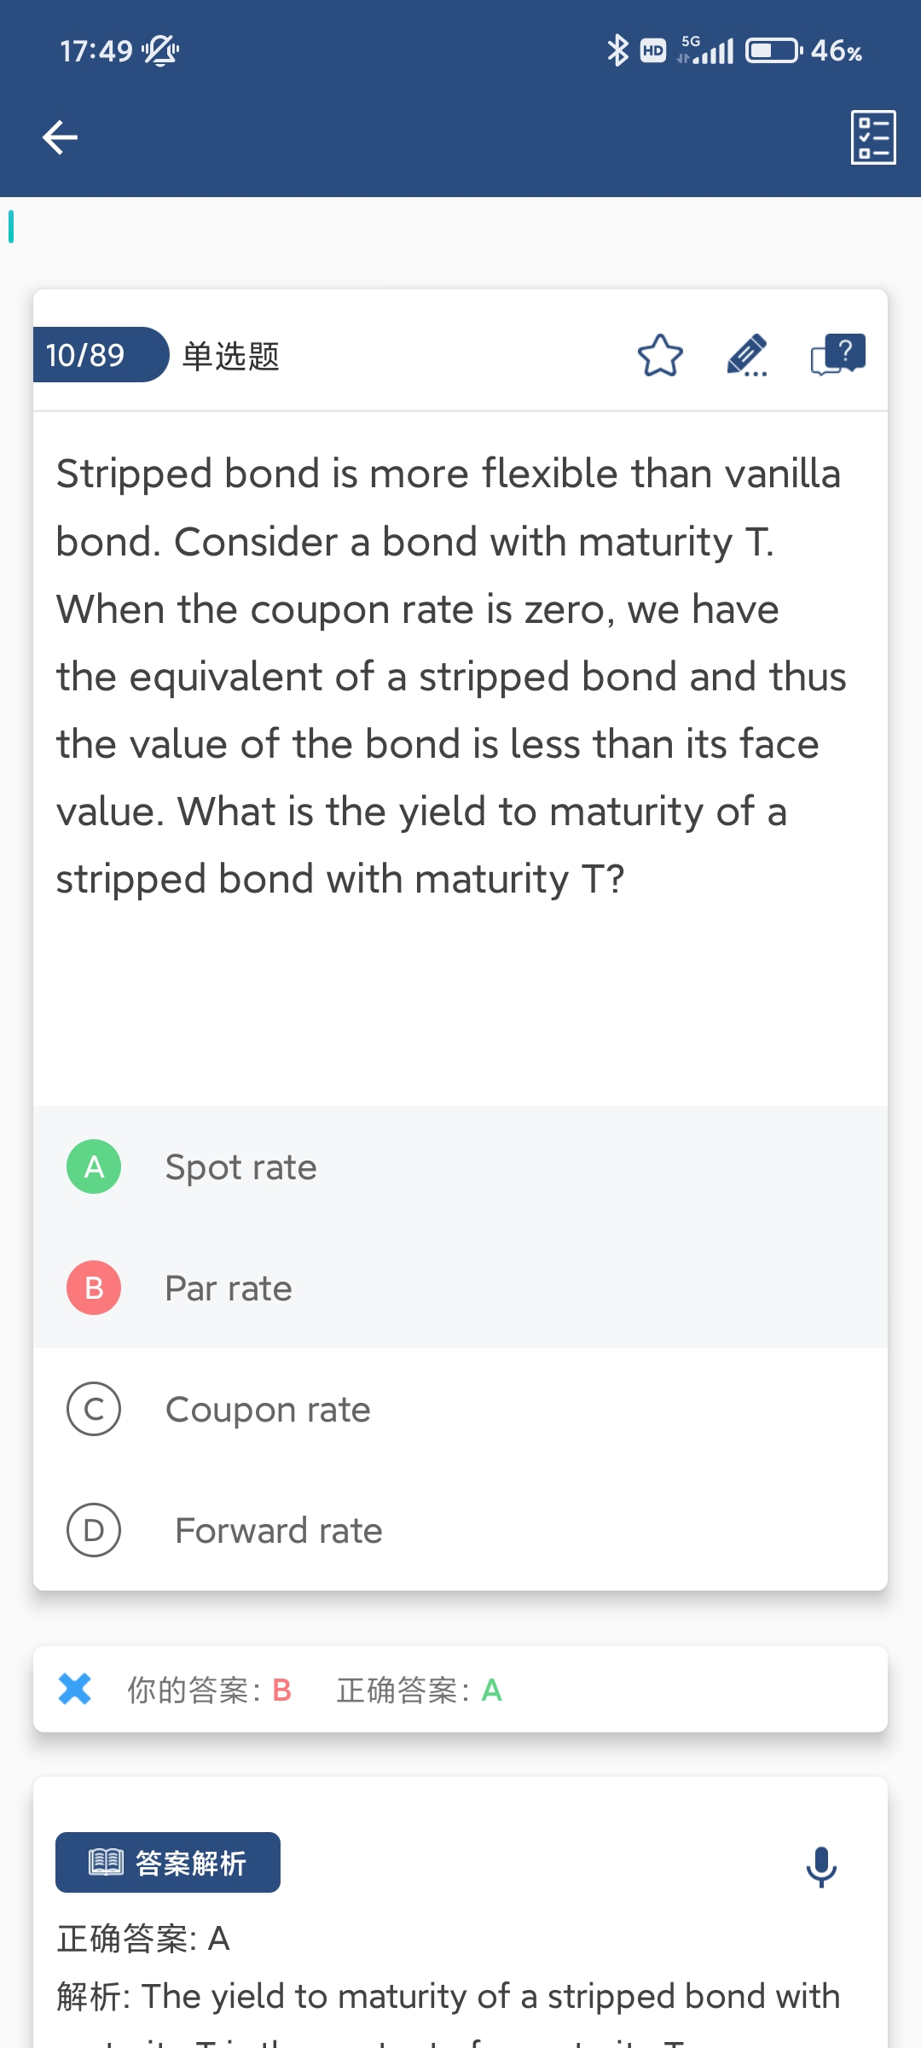Viewport: 921px width, 2048px height.
Task: Tap the Spot rate answer text
Action: coord(240,1167)
